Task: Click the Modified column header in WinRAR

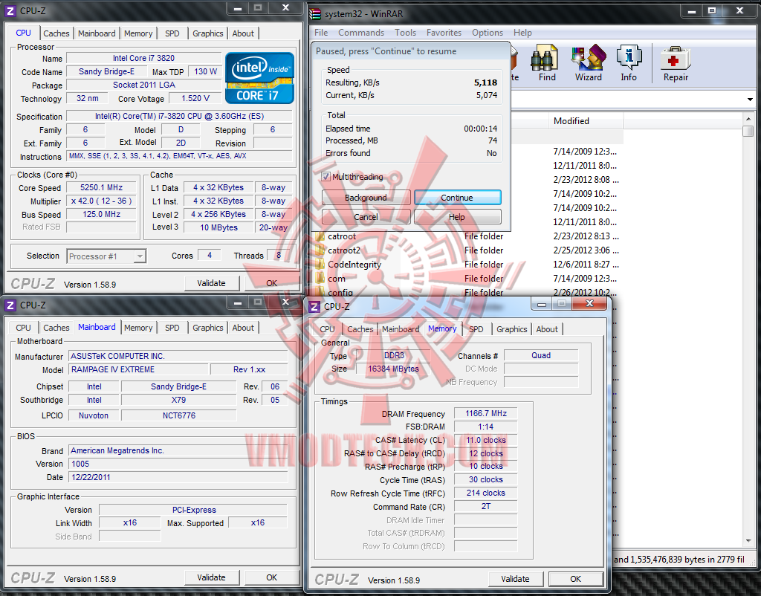Action: 586,121
